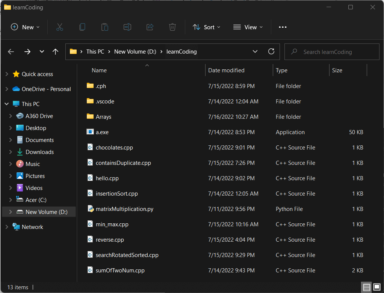The image size is (384, 293).
Task: Collapse This PC in the navigation pane
Action: point(6,103)
